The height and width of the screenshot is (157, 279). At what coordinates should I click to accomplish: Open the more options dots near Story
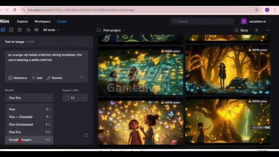pos(268,30)
